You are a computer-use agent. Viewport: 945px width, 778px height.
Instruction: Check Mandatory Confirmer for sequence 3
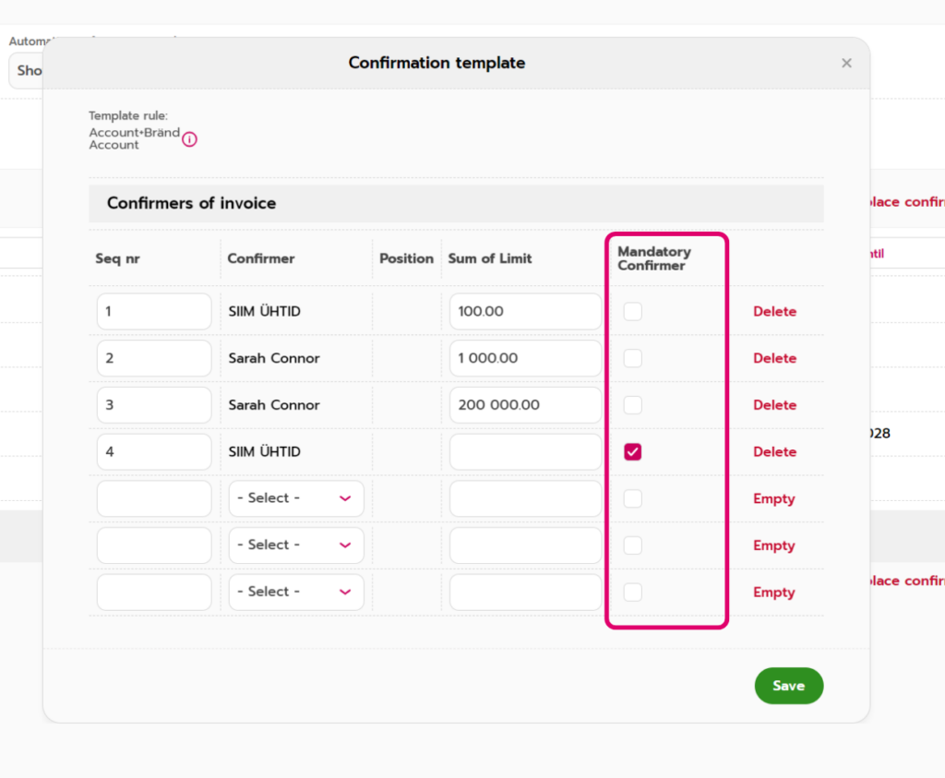(632, 405)
